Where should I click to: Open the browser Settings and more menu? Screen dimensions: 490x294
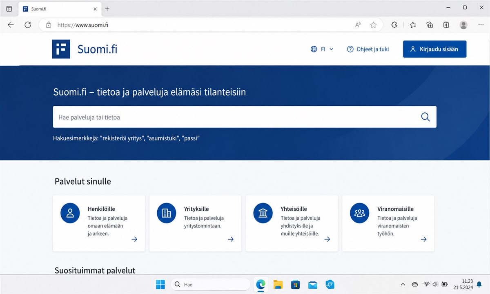click(481, 25)
